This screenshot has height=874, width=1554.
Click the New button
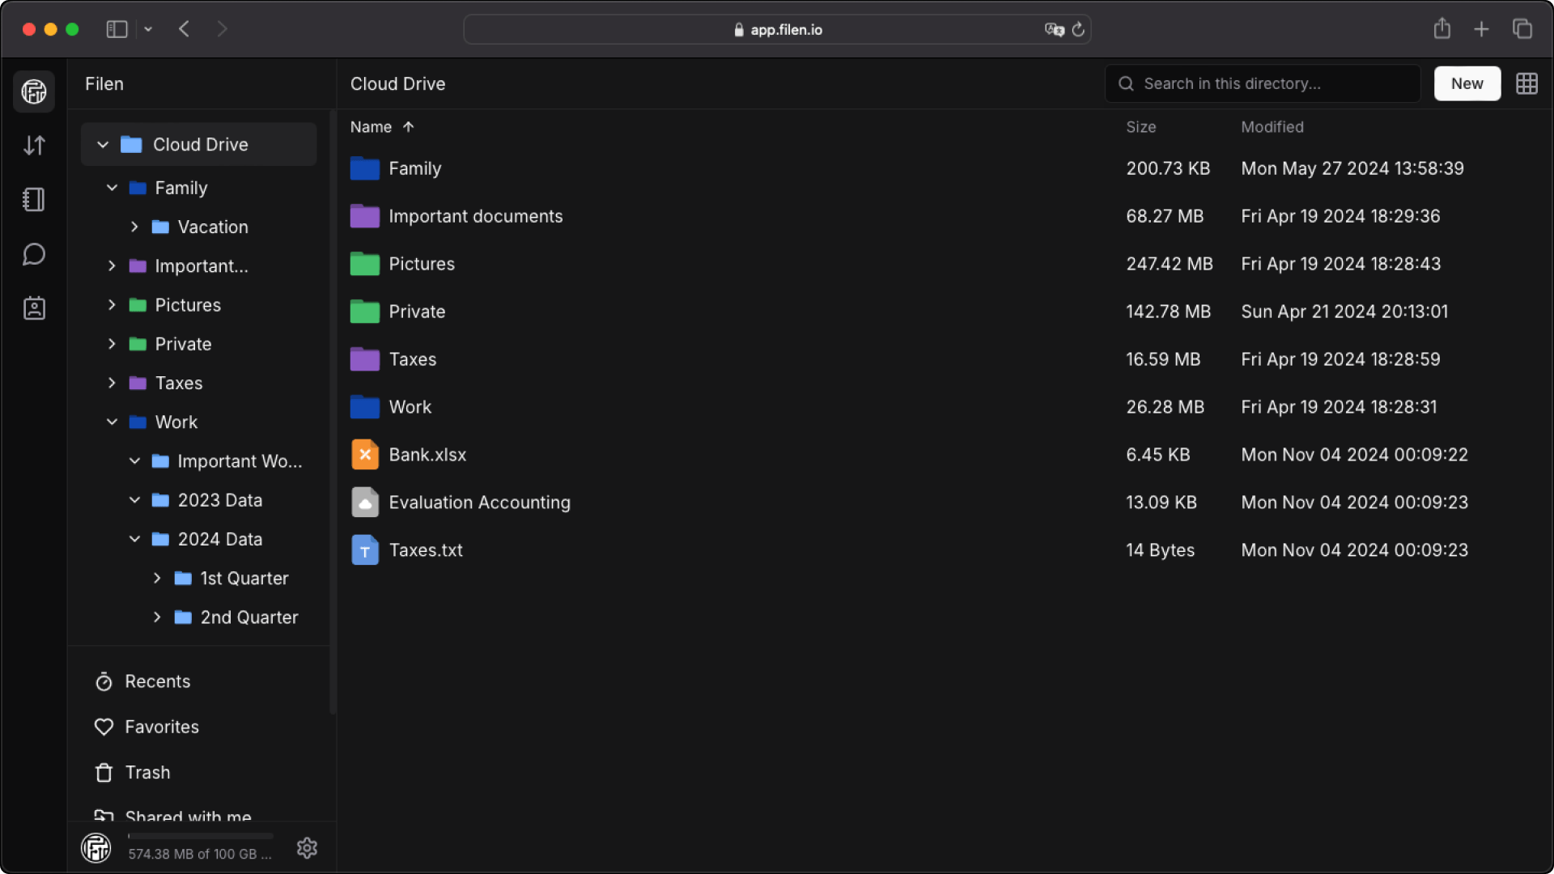tap(1466, 83)
